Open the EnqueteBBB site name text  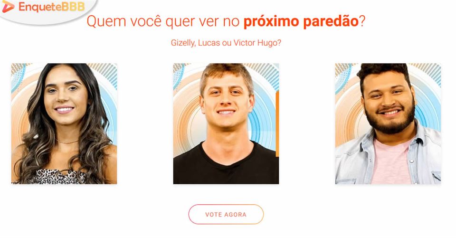(x=52, y=7)
